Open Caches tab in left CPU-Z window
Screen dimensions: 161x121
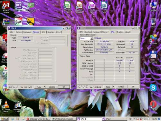pos(19,32)
